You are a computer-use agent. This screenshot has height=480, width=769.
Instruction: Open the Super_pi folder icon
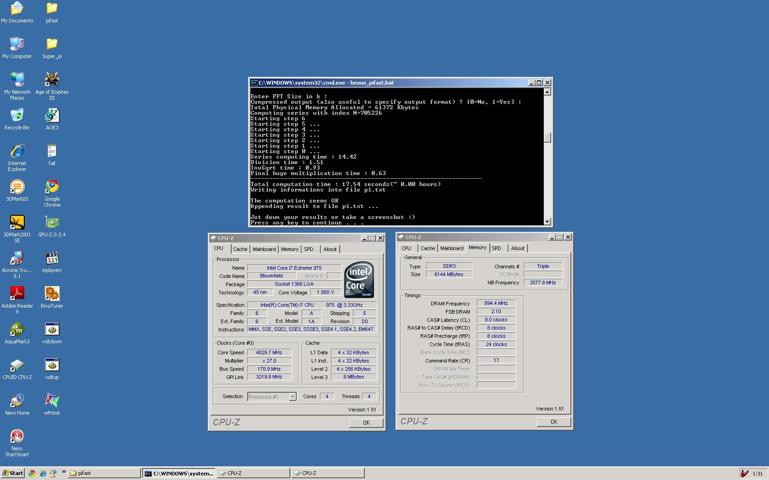coord(52,48)
